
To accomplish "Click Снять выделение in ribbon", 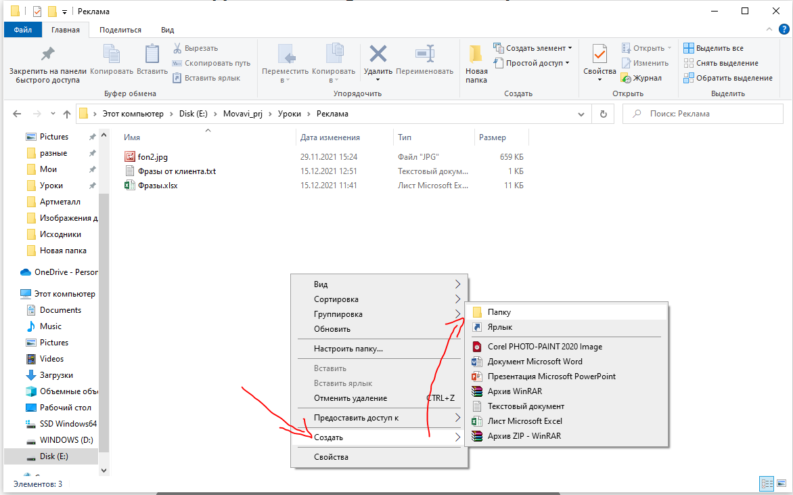I will (x=721, y=63).
